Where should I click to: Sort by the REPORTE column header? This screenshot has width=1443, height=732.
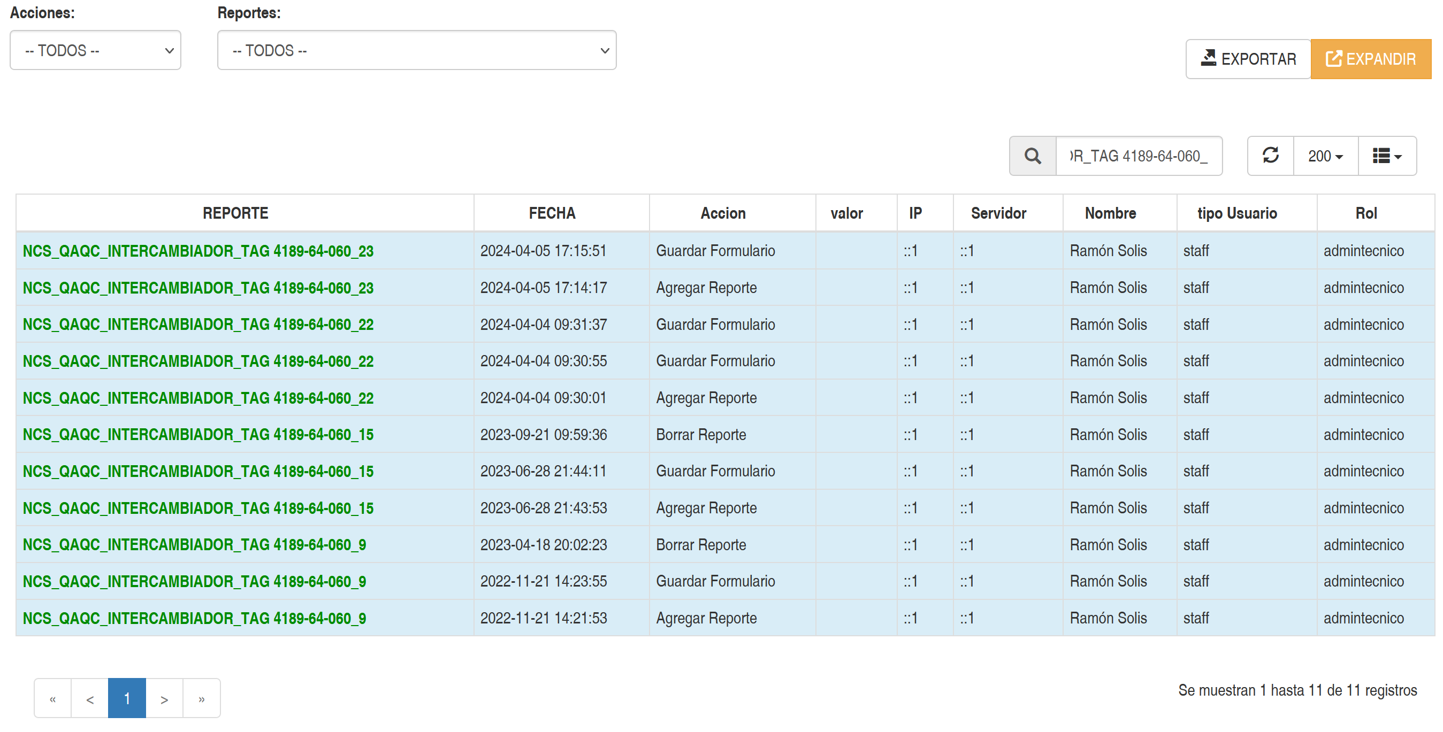coord(235,213)
